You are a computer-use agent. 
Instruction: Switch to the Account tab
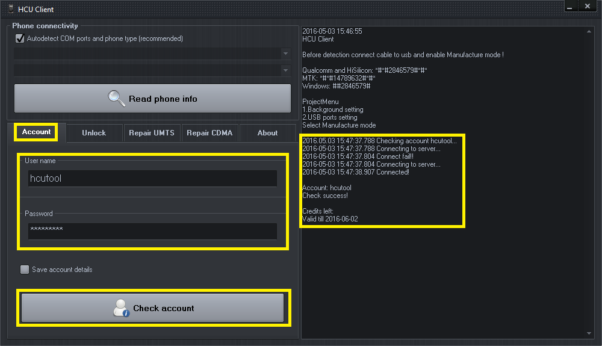click(x=36, y=132)
